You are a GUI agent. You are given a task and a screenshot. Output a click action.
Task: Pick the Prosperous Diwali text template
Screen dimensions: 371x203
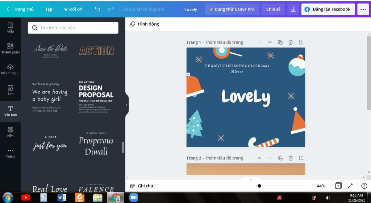[96, 144]
